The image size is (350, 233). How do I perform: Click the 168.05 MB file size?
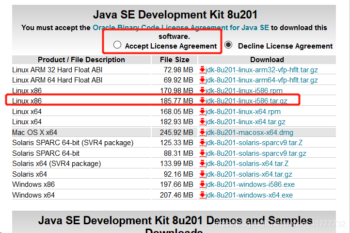click(176, 111)
